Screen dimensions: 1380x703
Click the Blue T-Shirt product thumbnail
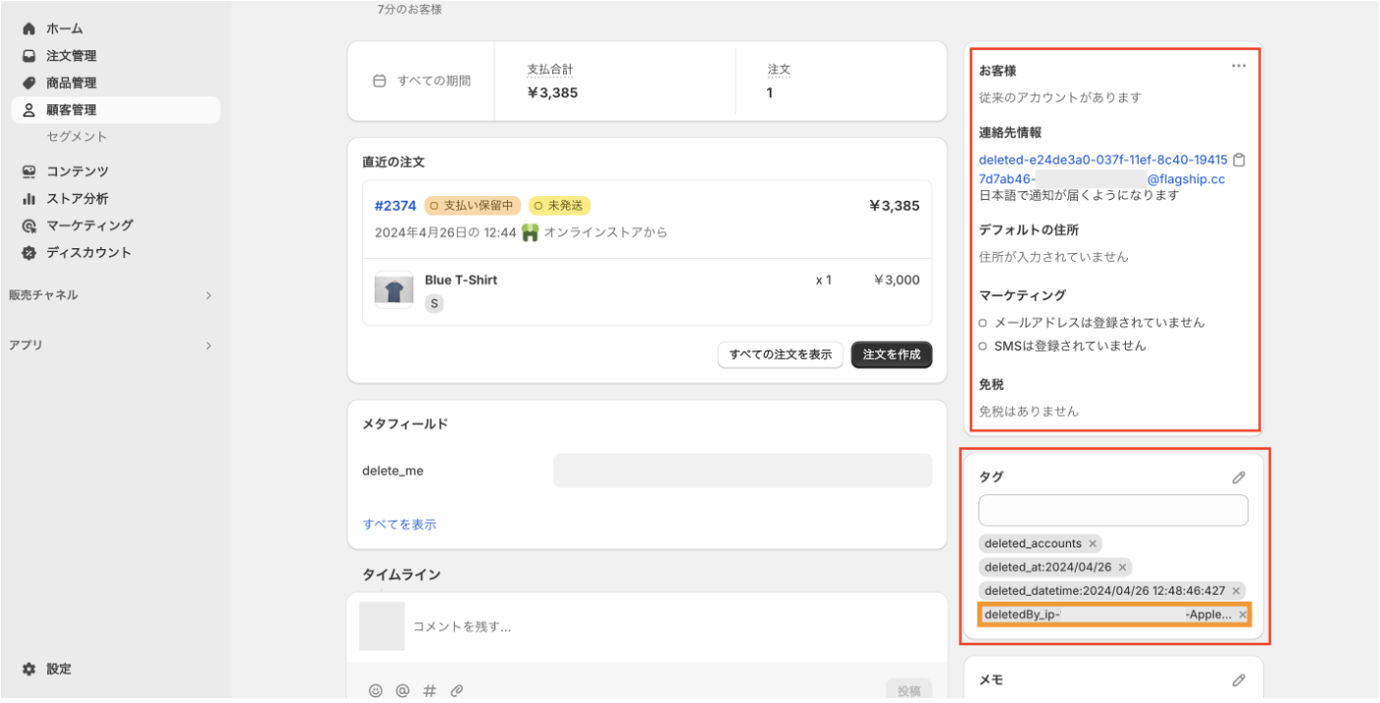394,289
